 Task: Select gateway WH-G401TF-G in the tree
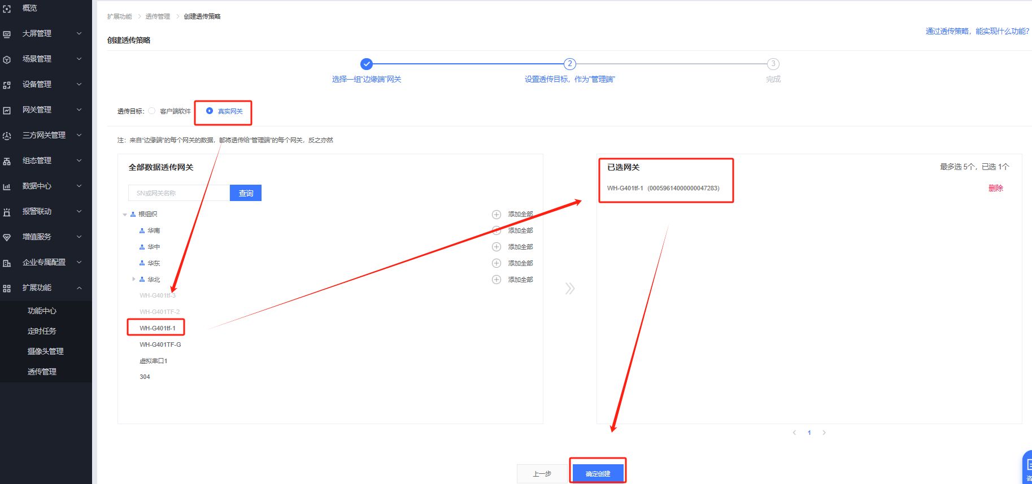coord(160,345)
